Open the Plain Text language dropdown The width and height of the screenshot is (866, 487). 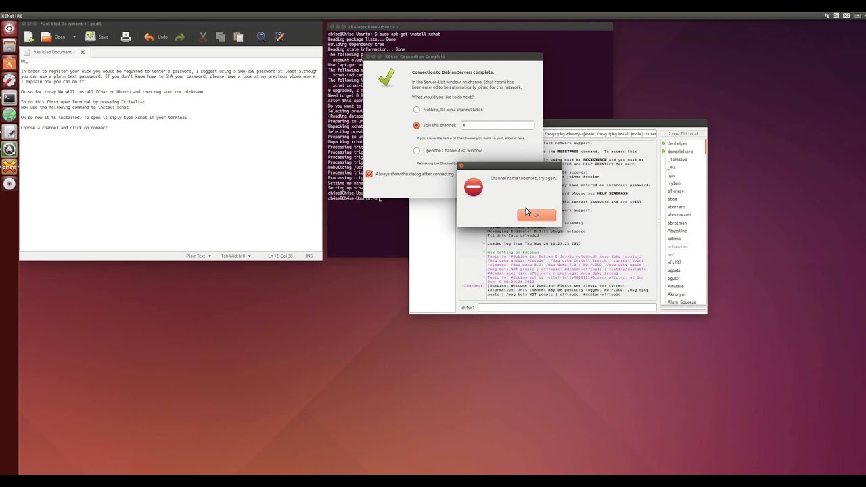tap(199, 256)
